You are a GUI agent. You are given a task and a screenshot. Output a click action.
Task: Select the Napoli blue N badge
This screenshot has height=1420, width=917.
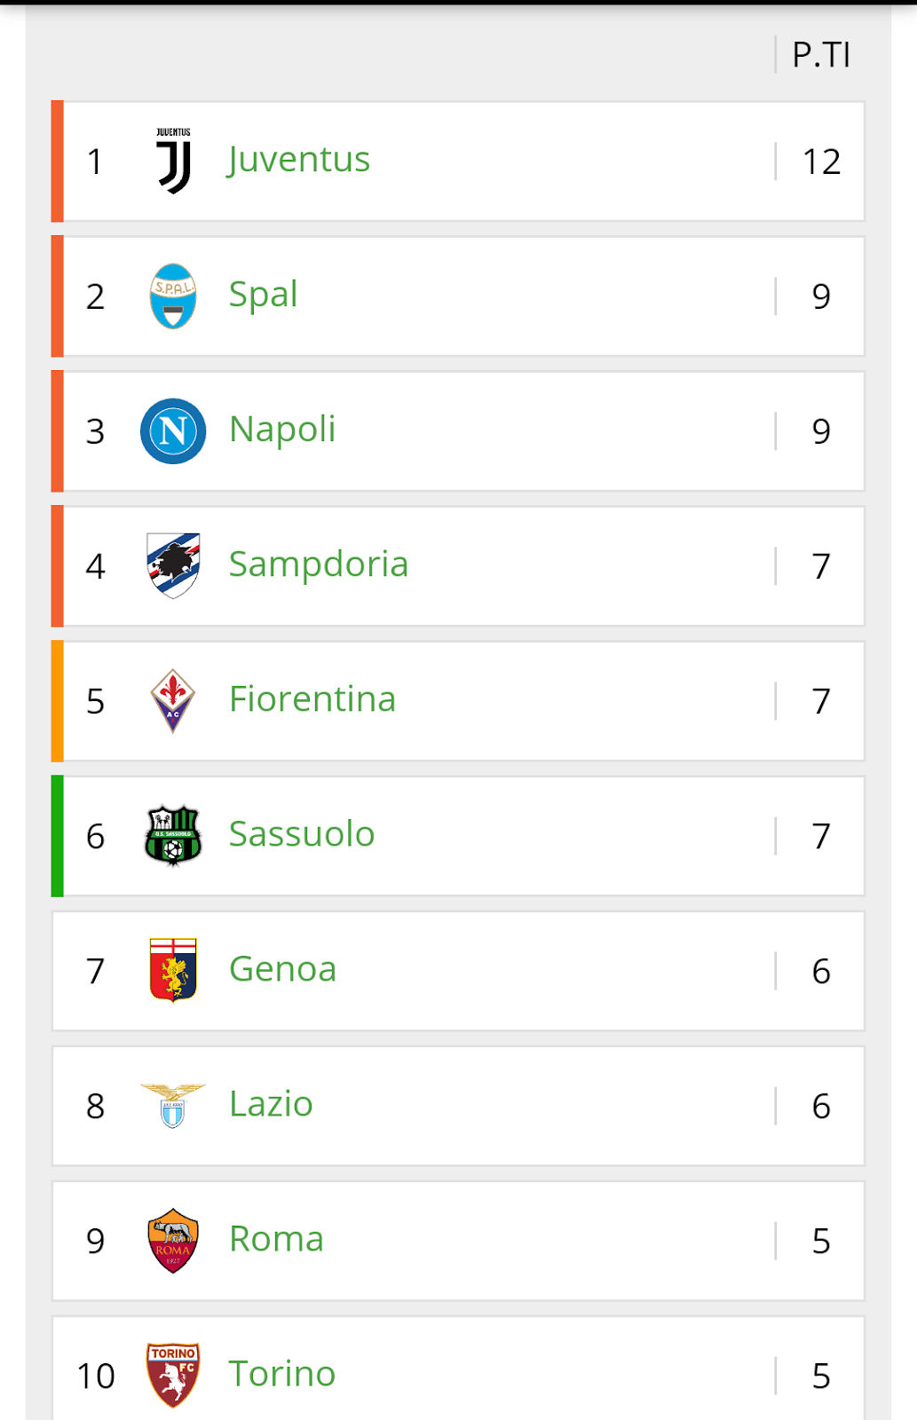pos(173,431)
